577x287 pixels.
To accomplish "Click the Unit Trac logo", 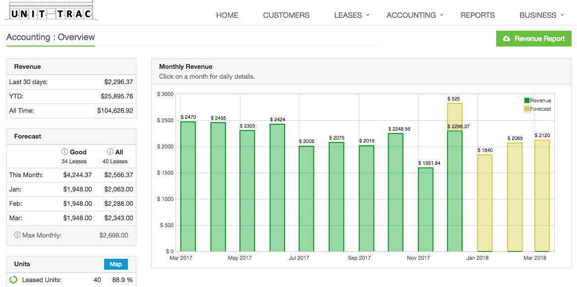I will tap(51, 11).
